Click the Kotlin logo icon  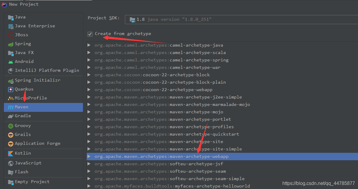[x=11, y=153]
